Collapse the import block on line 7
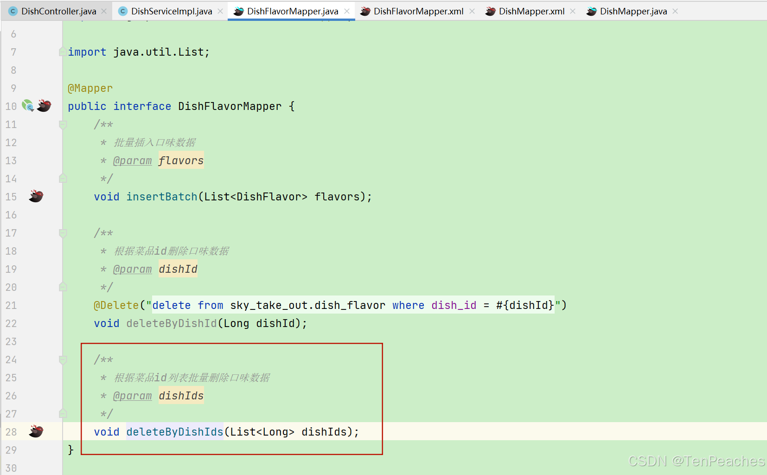This screenshot has height=475, width=767. 63,52
